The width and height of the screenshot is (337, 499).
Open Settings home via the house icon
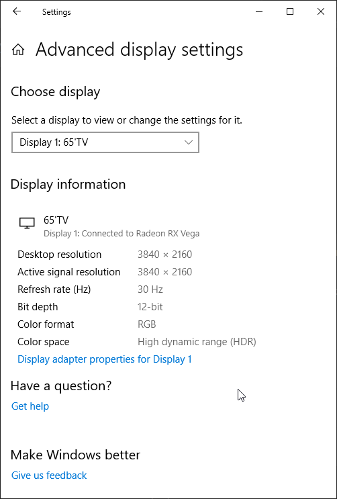[x=18, y=50]
